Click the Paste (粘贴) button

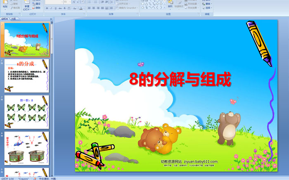(x=5, y=5)
